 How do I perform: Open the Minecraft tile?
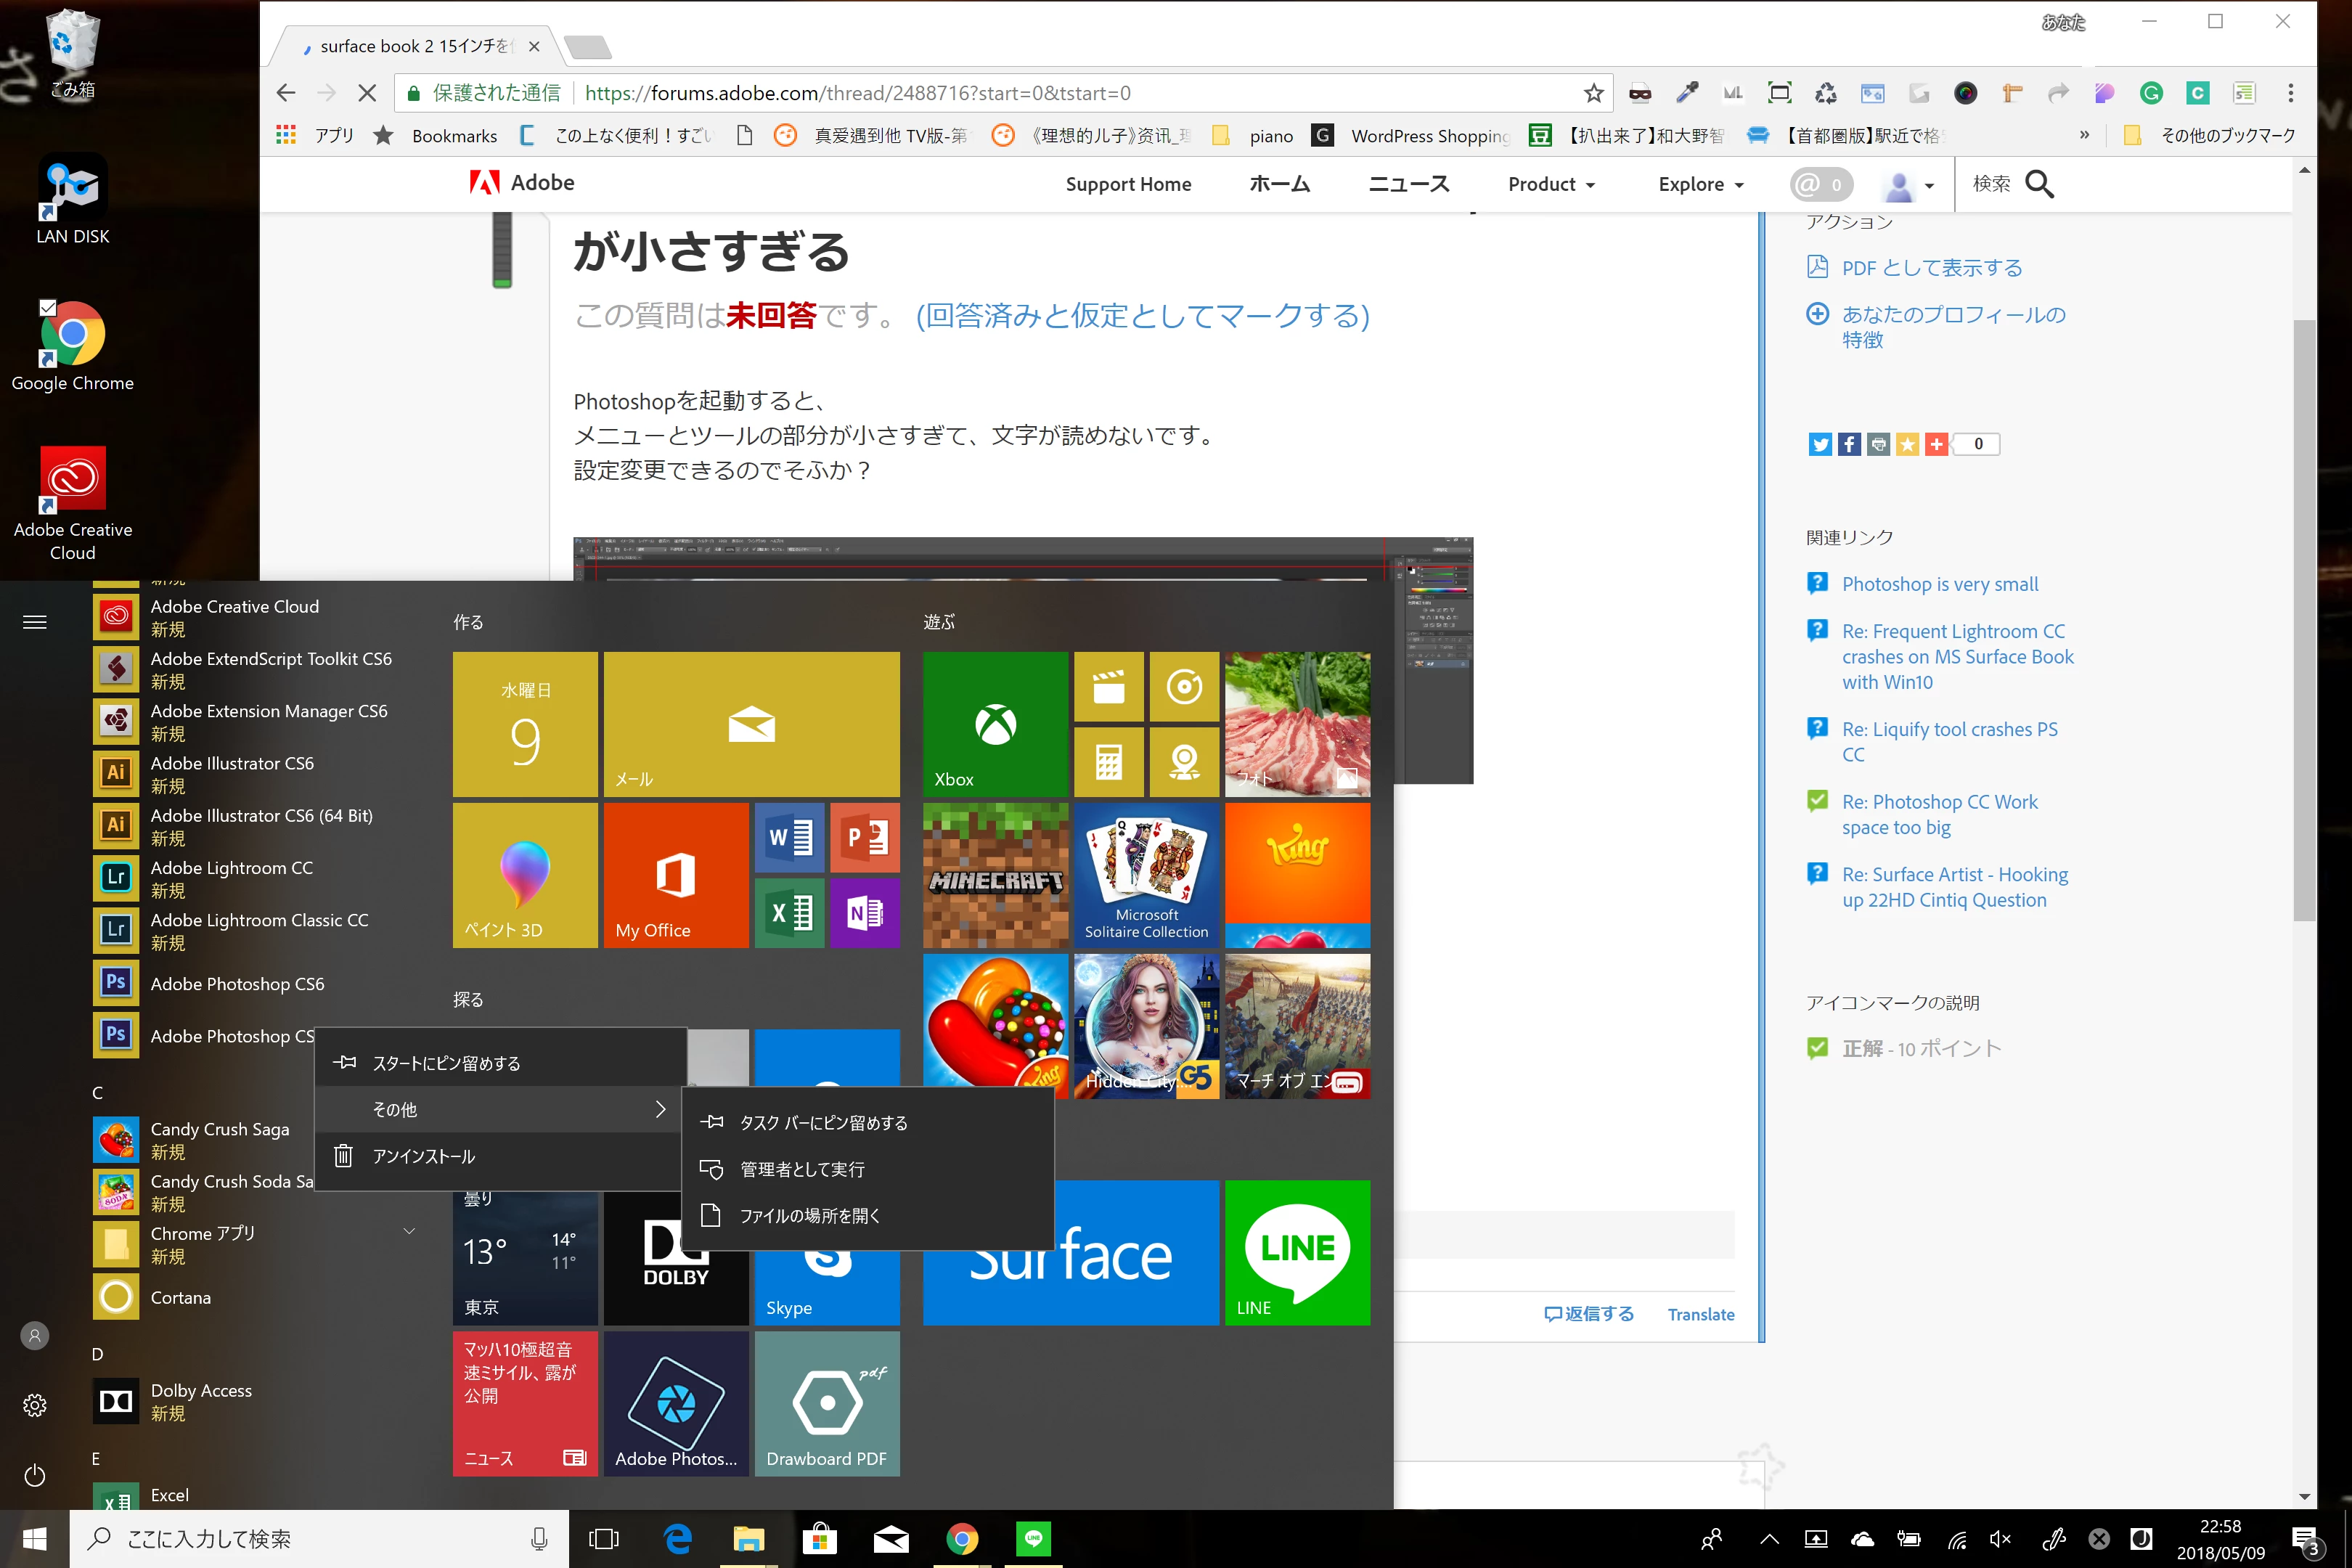click(994, 875)
